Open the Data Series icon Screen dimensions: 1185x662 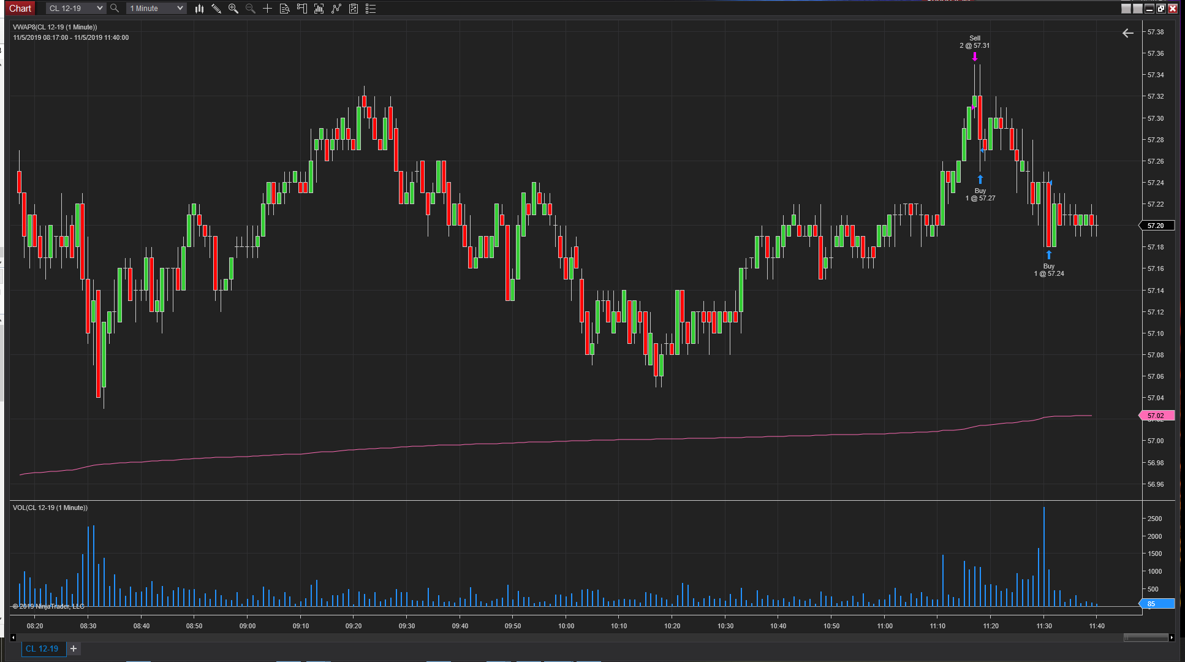[319, 9]
